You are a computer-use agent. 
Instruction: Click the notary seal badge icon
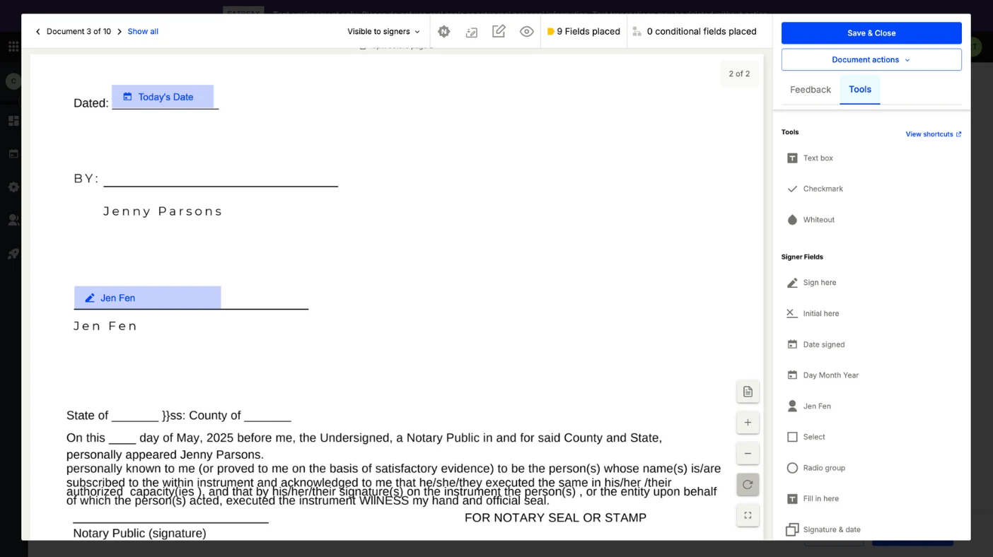444,32
